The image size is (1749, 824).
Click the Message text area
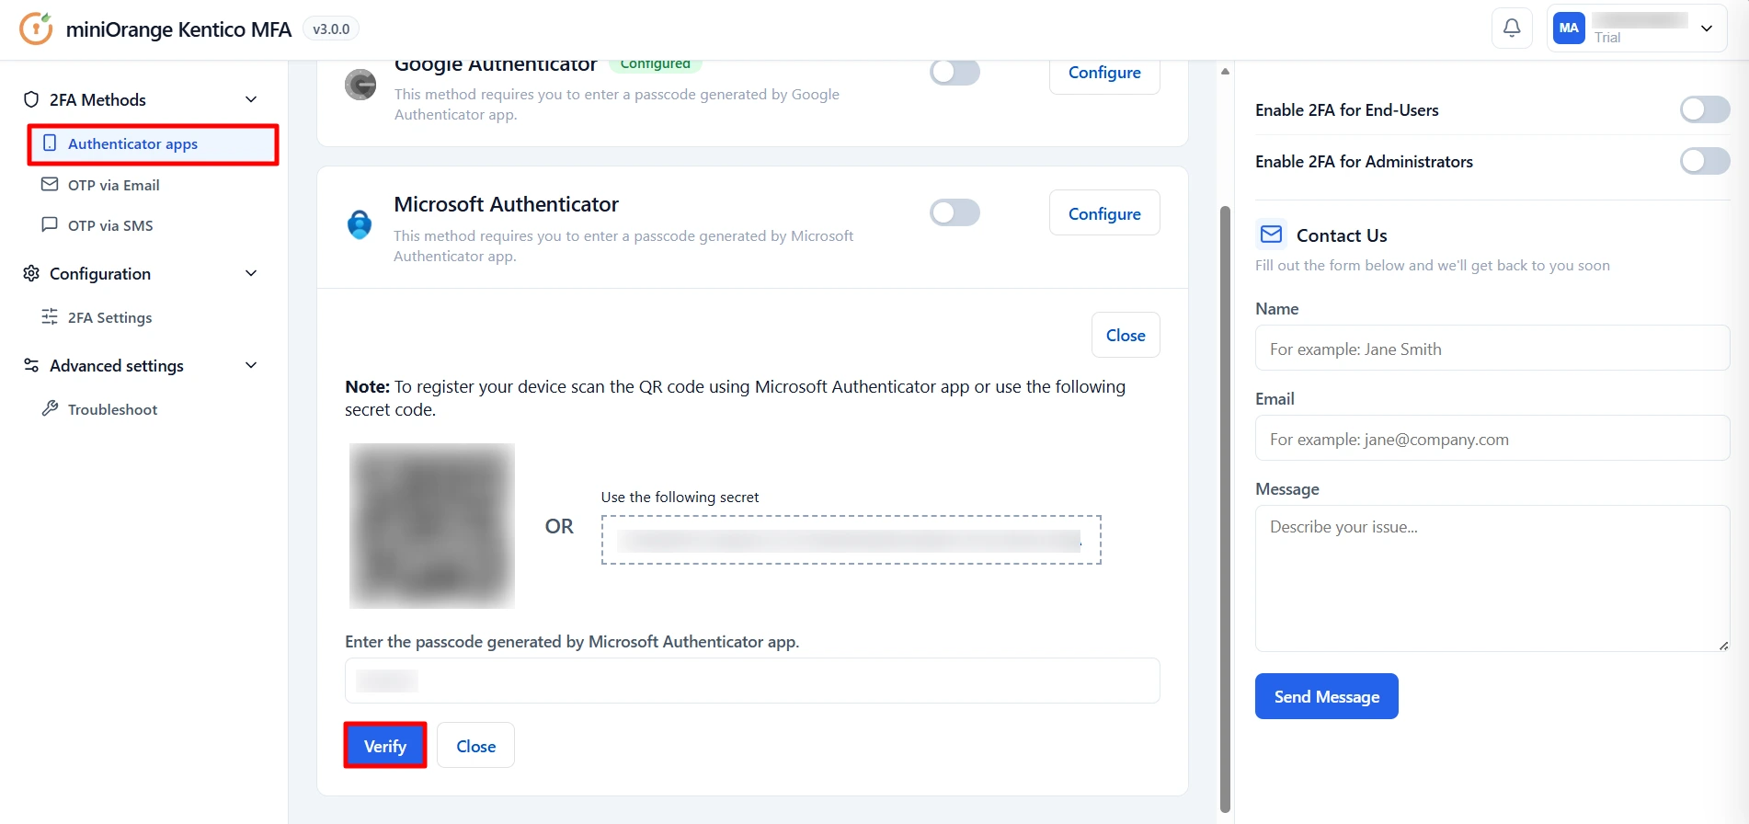pos(1492,578)
